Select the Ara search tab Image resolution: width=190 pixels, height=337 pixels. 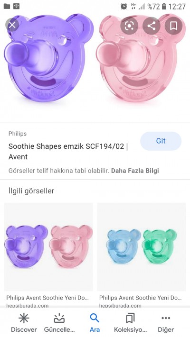point(95,323)
